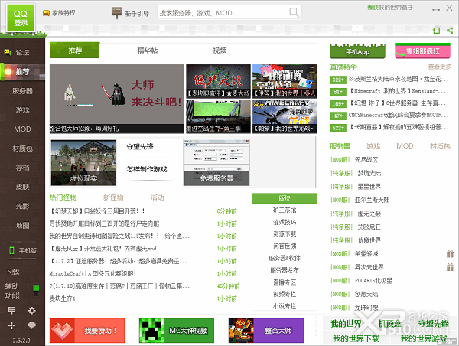Image resolution: width=459 pixels, height=346 pixels.
Task: Open 光影 shaders in the sidebar
Action: 22,206
